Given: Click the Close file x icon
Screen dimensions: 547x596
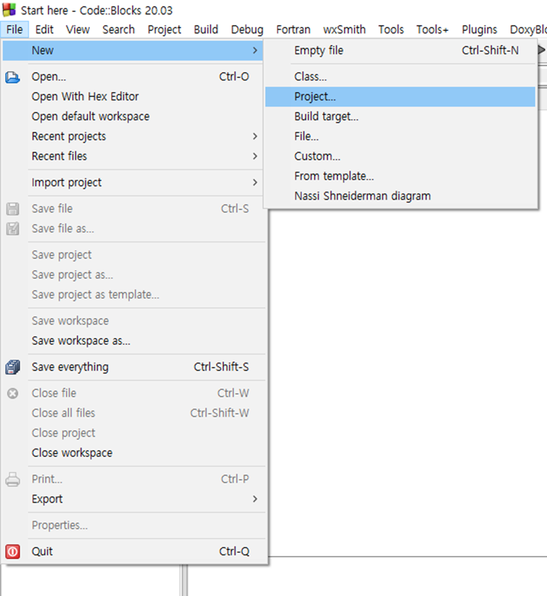Looking at the screenshot, I should click(13, 393).
